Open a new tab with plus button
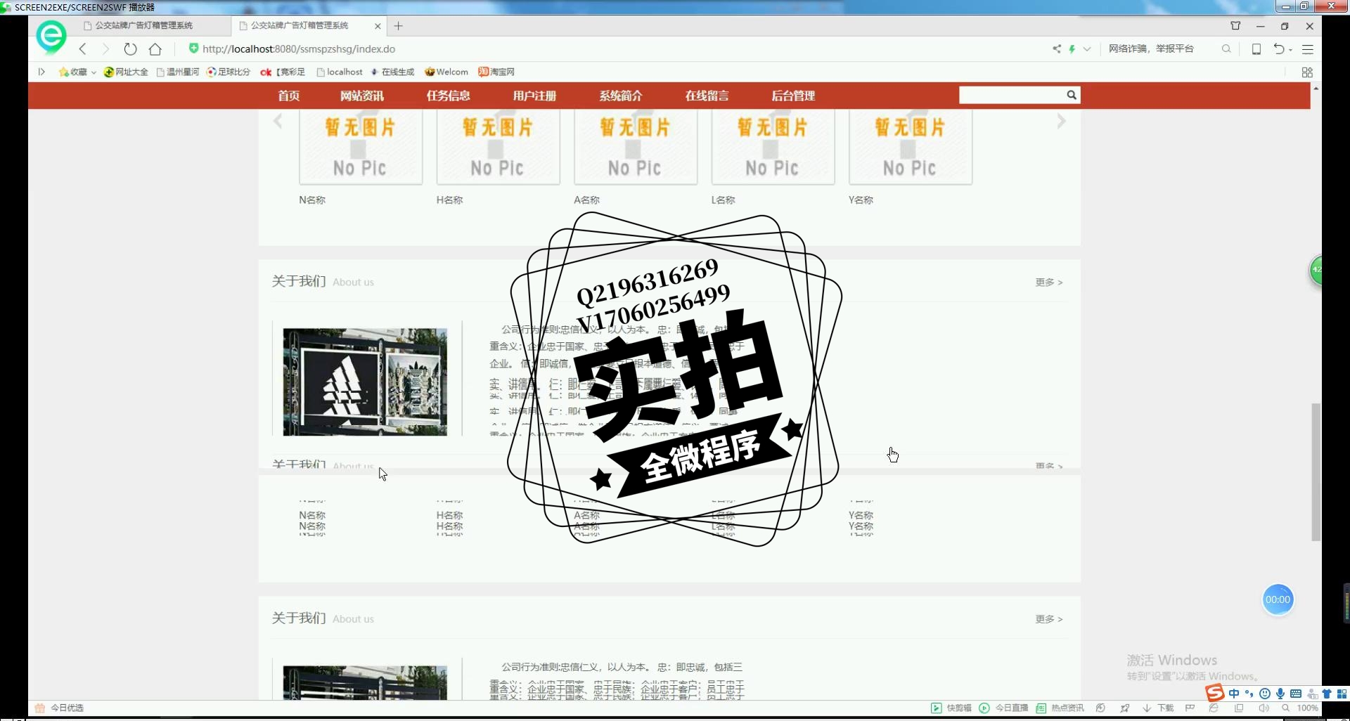The image size is (1350, 721). 399,26
